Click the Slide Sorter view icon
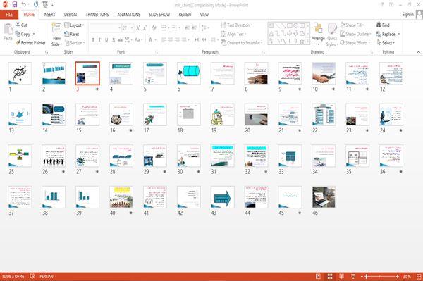 330,276
